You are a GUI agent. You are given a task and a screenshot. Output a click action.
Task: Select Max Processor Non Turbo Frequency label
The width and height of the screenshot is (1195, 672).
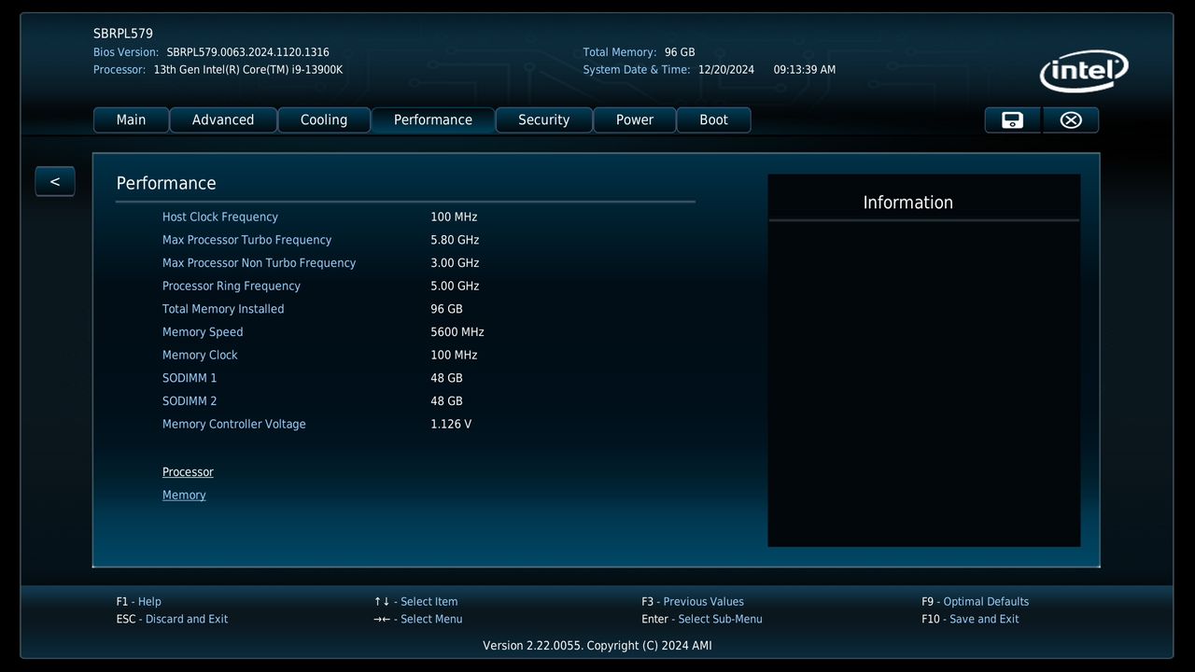259,263
